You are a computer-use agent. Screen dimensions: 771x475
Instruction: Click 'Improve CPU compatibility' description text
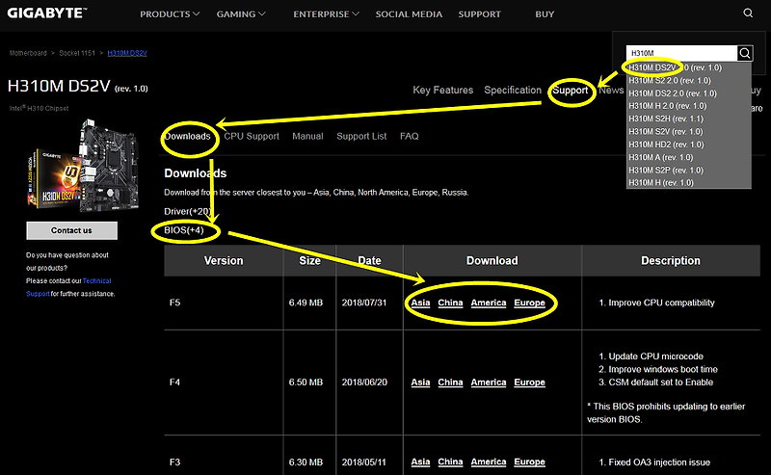(661, 303)
